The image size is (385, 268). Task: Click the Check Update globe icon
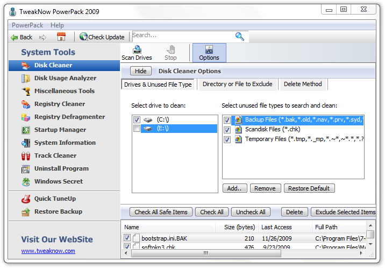(83, 37)
